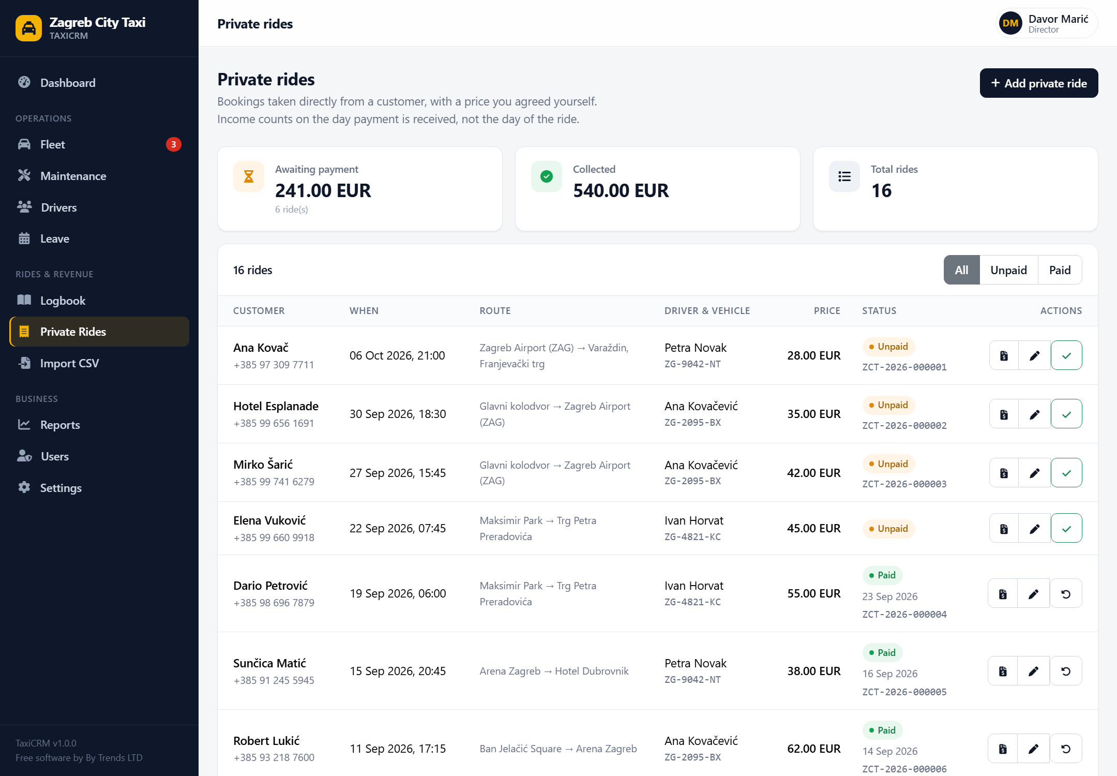Filter rides by Paid
The image size is (1117, 776).
click(1060, 270)
